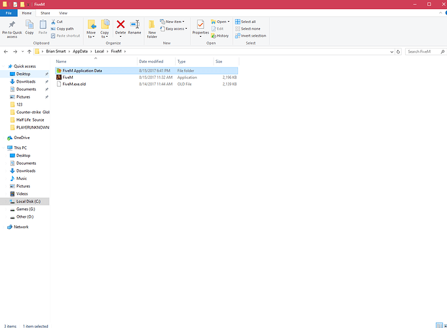Click Select none
This screenshot has height=328, width=447.
point(248,29)
